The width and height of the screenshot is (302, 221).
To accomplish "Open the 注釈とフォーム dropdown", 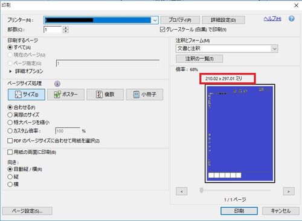I will coord(227,48).
